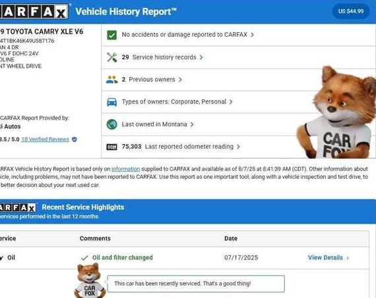Open 2 Previous owners section
376x298 pixels.
click(148, 80)
